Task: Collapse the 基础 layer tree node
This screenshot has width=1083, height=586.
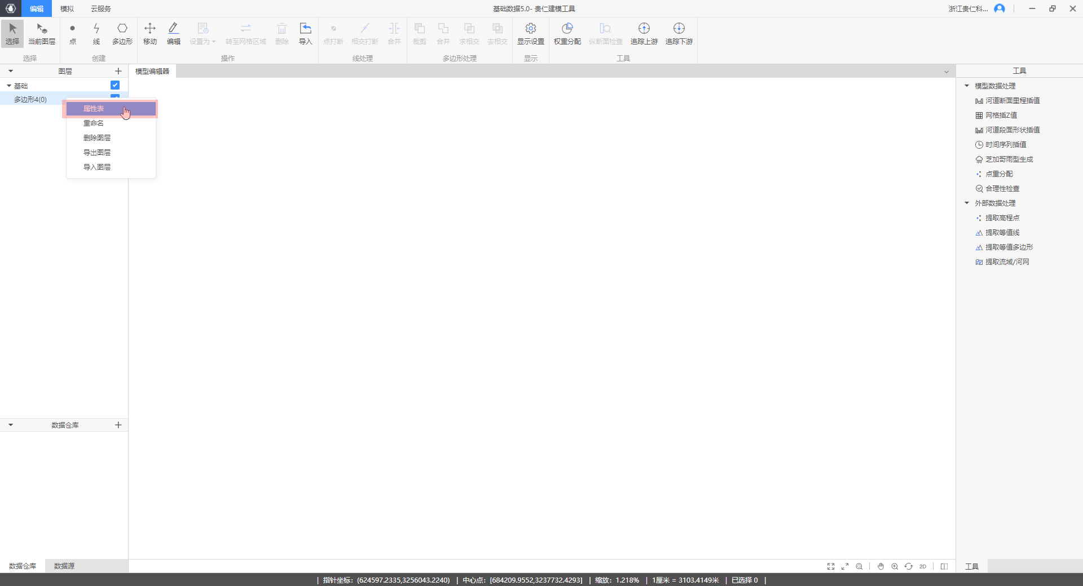Action: 9,86
